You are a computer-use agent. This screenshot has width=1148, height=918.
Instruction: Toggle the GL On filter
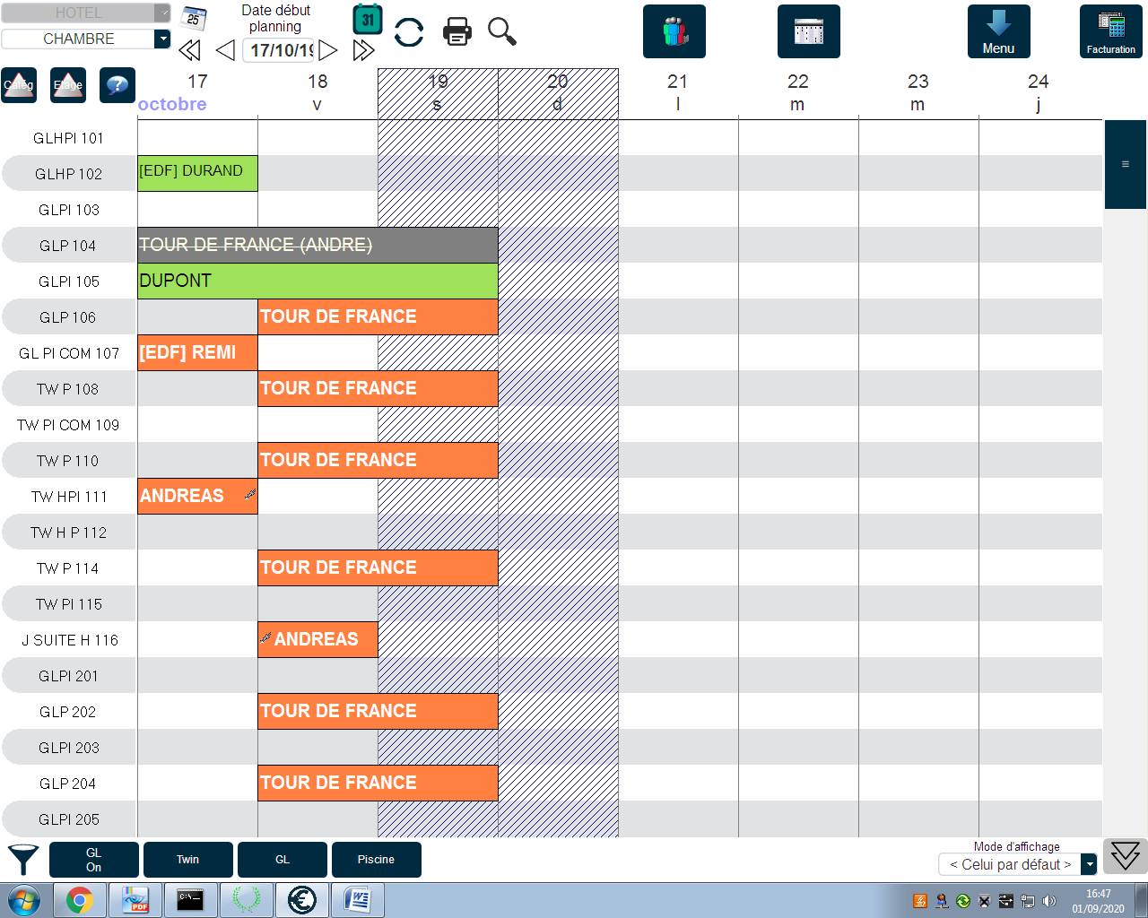pos(94,860)
